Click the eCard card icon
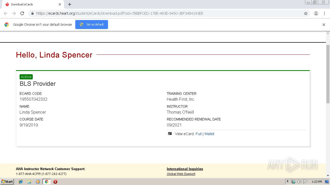 (x=170, y=134)
